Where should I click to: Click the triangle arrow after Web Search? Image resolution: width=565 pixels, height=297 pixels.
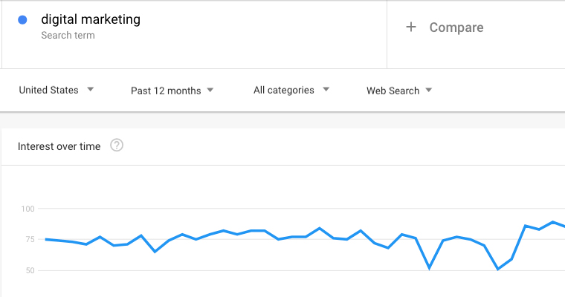pos(428,91)
